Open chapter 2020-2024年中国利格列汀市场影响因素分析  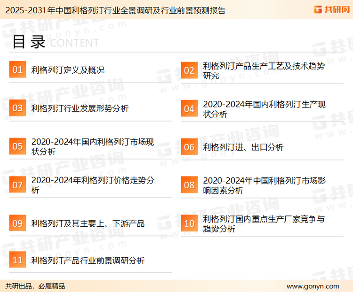pos(265,185)
